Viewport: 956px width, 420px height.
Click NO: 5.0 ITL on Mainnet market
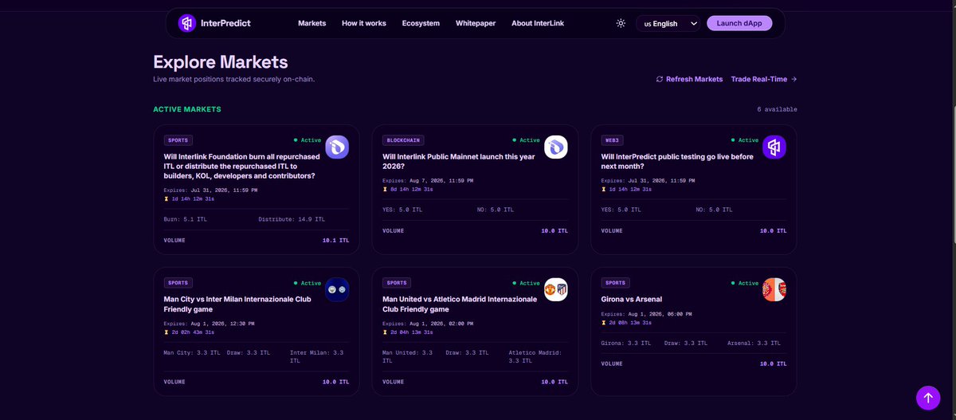495,210
